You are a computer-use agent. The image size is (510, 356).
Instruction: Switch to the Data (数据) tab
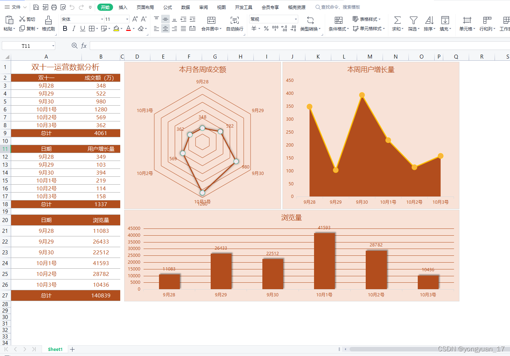coord(186,7)
